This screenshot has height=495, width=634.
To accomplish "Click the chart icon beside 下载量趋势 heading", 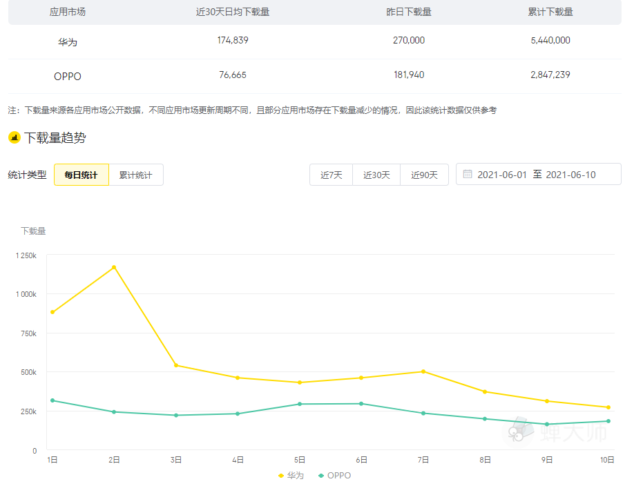I will 15,137.
